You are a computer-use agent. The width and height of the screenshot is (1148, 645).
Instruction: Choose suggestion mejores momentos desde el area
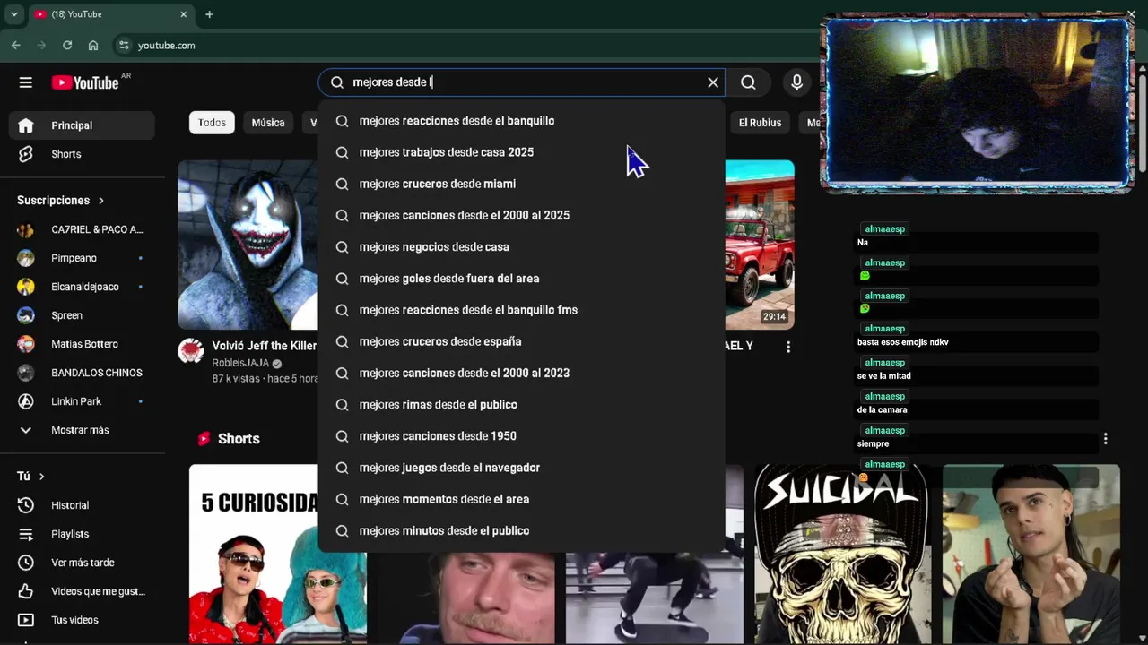pyautogui.click(x=521, y=499)
